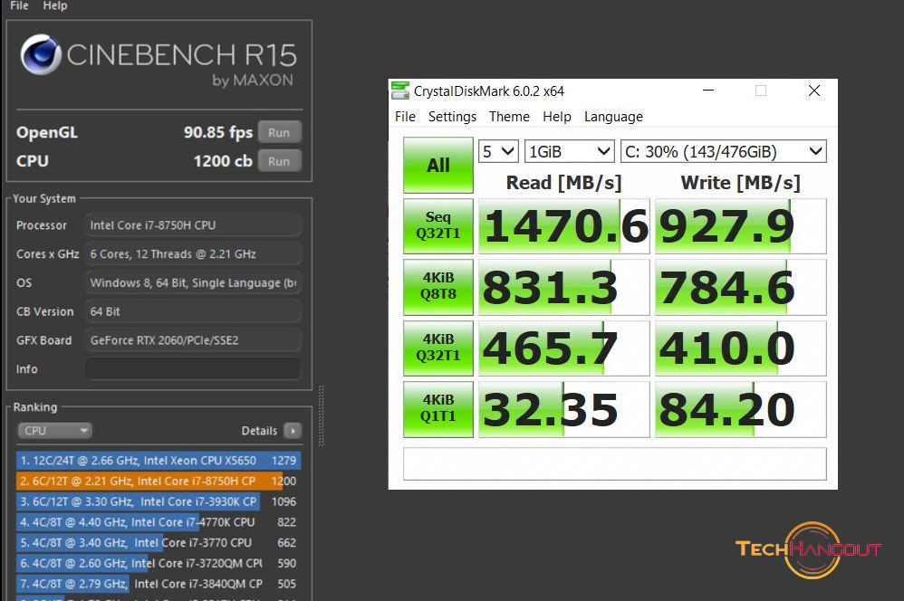The image size is (904, 601).
Task: Run the OpenGL benchmark
Action: coord(279,132)
